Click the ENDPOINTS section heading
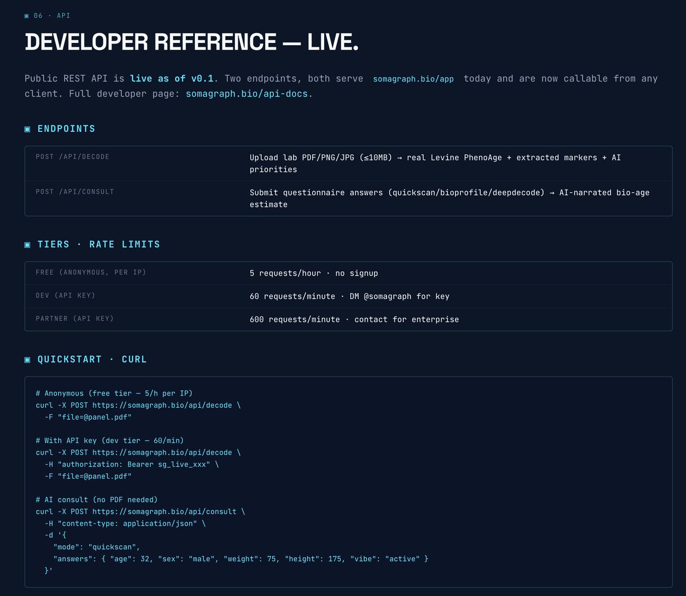This screenshot has width=686, height=596. coord(66,129)
